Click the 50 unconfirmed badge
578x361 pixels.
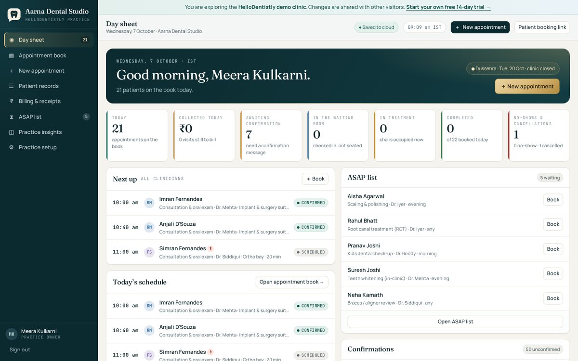click(x=543, y=349)
